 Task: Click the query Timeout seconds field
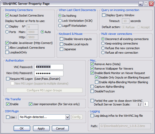[x=126, y=21]
